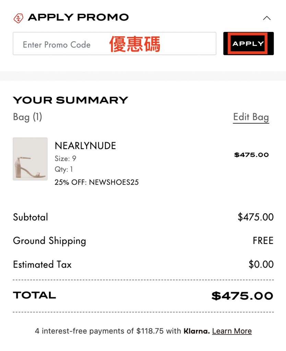Click the promo tag icon
This screenshot has width=286, height=351.
tap(18, 18)
